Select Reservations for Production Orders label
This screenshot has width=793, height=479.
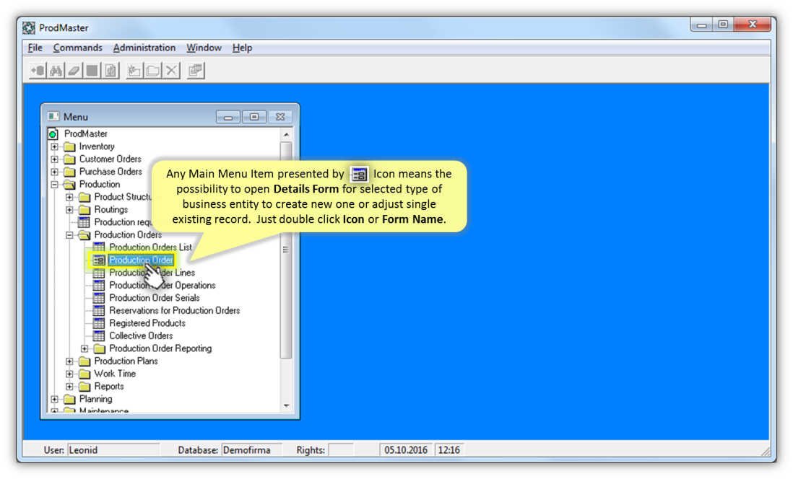click(175, 311)
